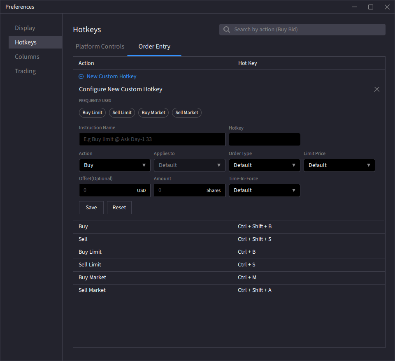The image size is (395, 361).
Task: Save the custom hotkey
Action: click(x=91, y=208)
